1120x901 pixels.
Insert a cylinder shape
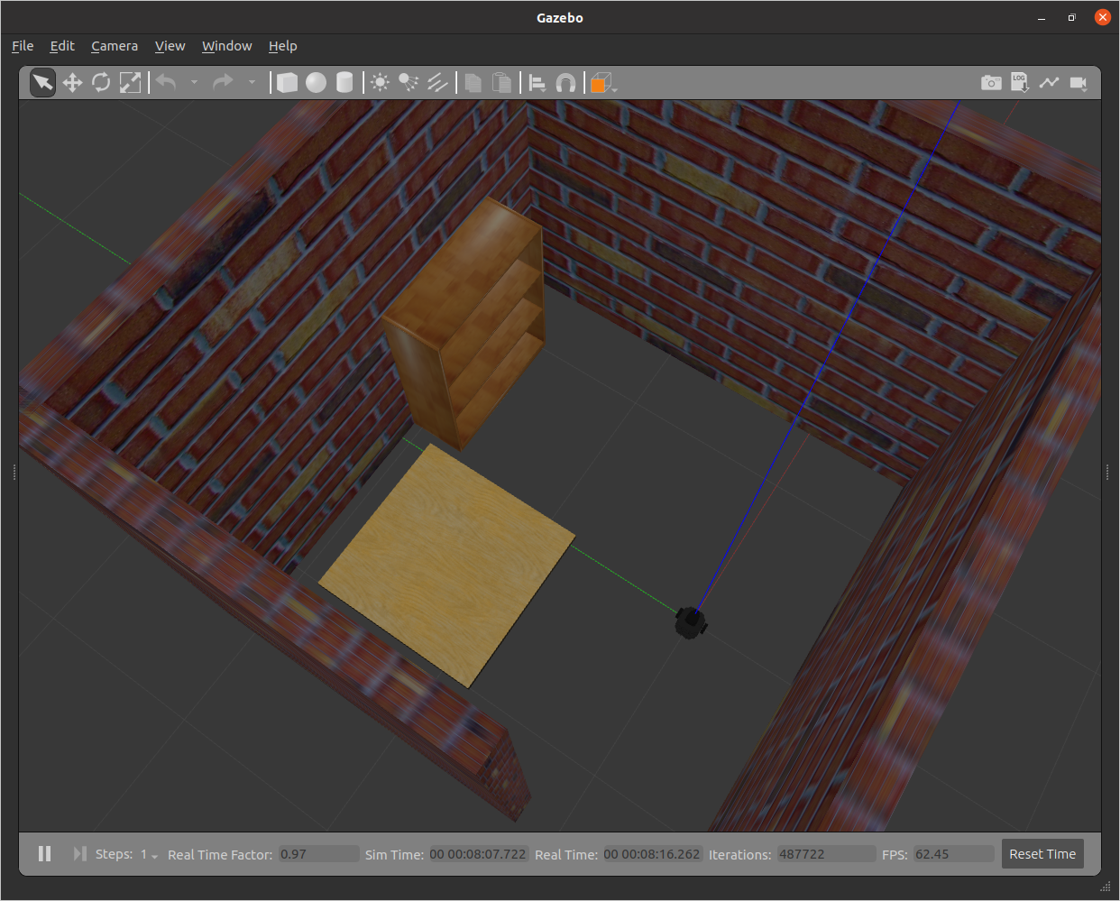[x=344, y=83]
